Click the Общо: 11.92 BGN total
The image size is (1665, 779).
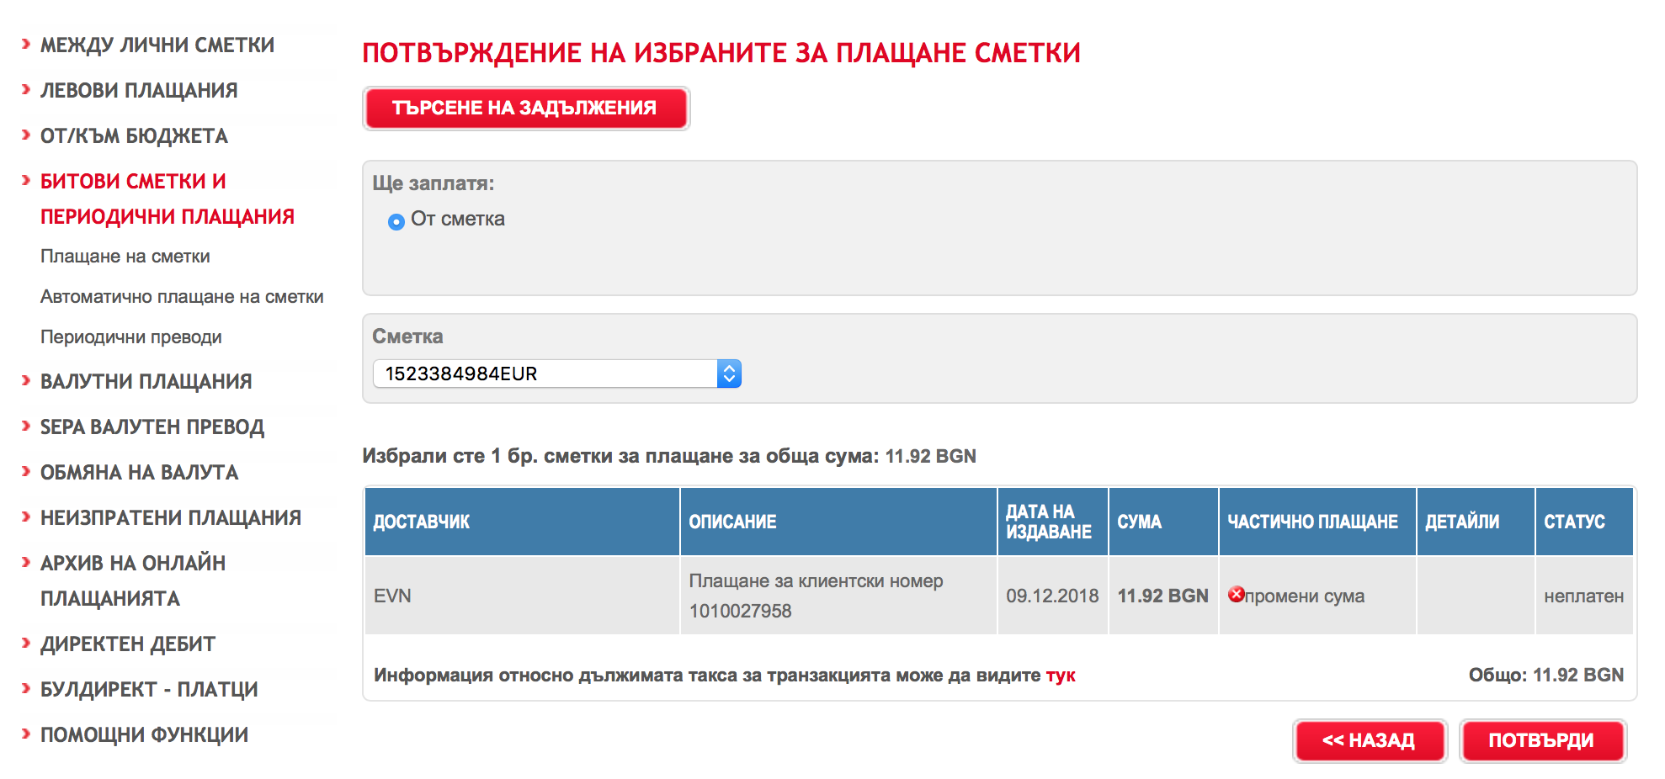click(1546, 675)
